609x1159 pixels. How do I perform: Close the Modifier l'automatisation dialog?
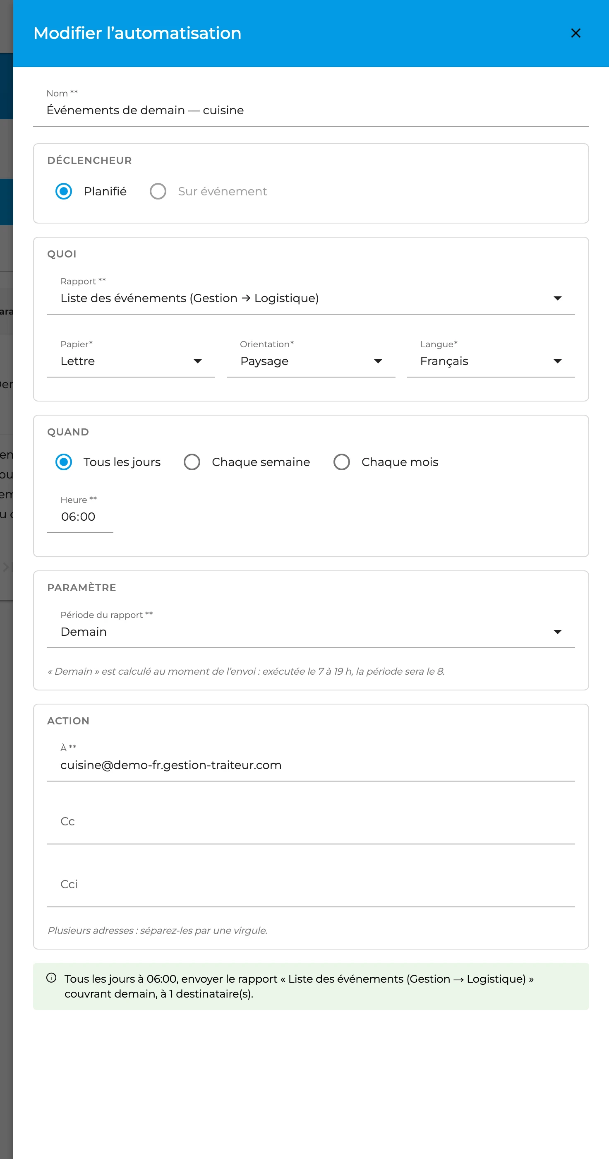575,33
